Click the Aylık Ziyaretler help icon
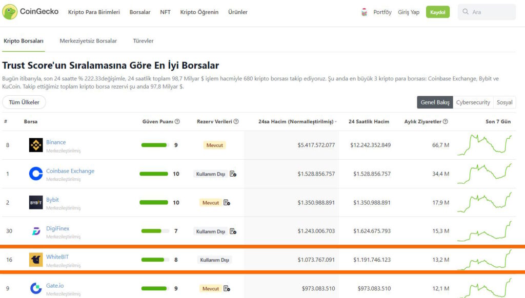 446,121
